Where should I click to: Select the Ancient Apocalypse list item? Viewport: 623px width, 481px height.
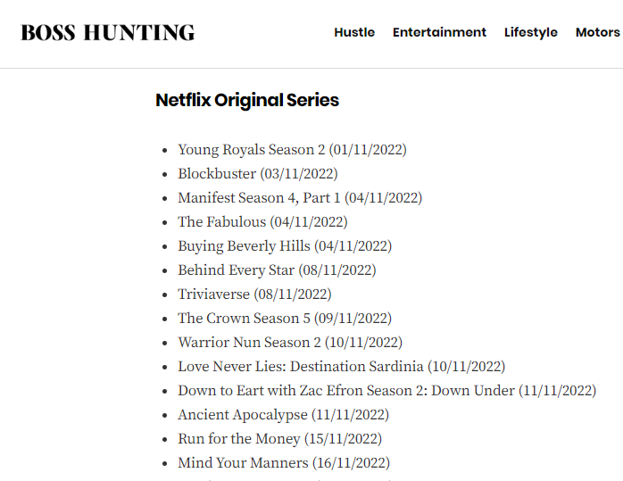[283, 415]
